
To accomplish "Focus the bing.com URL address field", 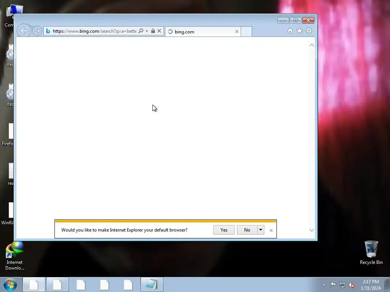I will coord(94,31).
